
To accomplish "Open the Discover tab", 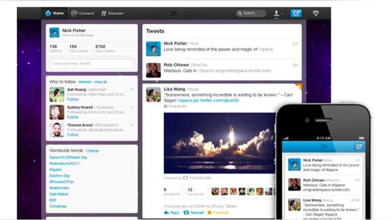I will pos(113,13).
